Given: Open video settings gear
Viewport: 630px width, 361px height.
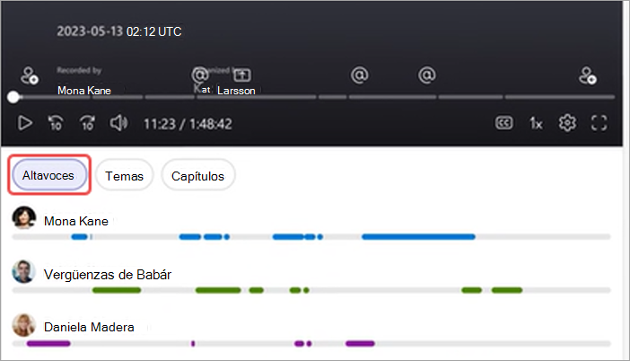Looking at the screenshot, I should (567, 123).
